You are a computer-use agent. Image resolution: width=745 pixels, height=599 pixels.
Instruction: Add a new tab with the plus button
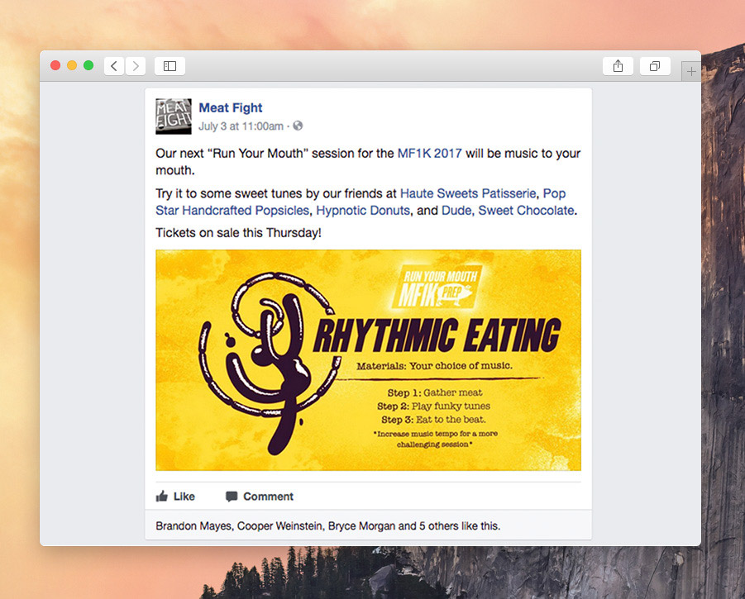click(691, 72)
